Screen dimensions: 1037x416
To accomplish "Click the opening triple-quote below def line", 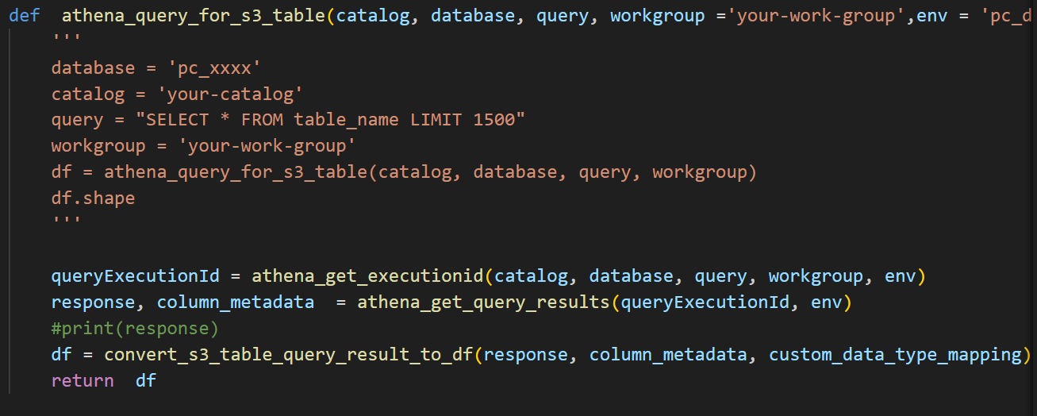I will (66, 40).
